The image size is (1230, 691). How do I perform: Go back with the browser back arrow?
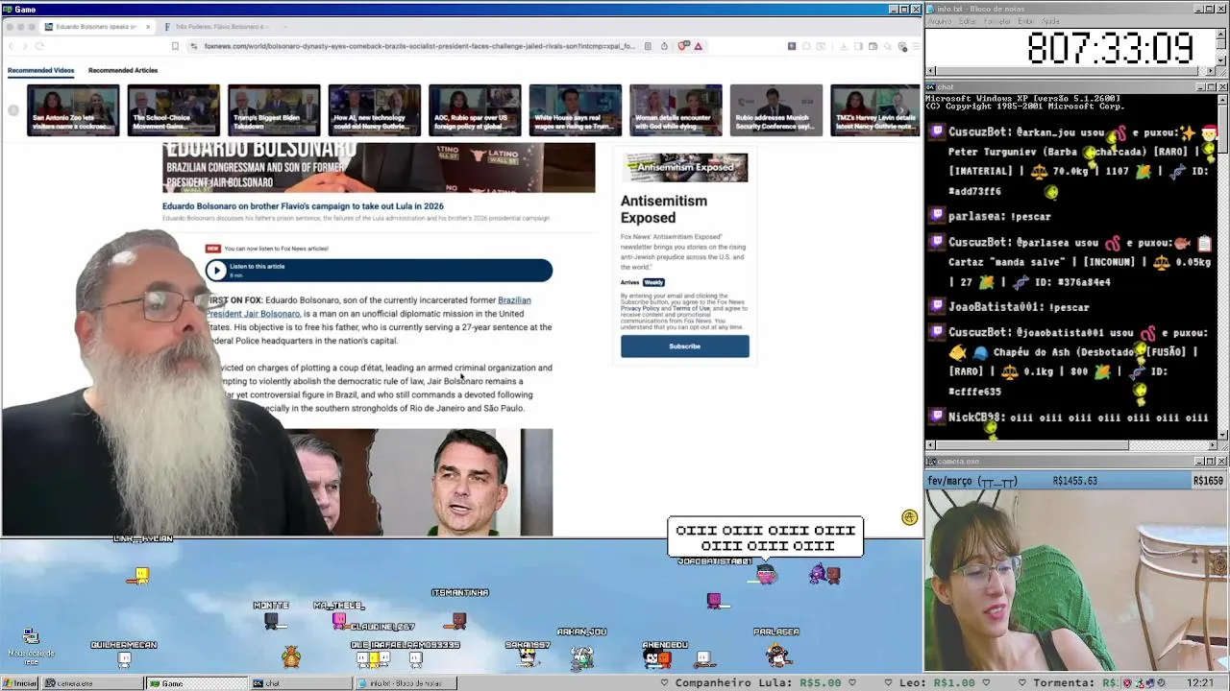[11, 46]
